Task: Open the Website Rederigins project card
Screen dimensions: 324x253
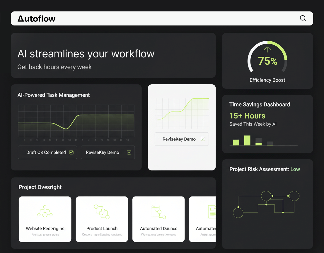Action: [x=45, y=219]
